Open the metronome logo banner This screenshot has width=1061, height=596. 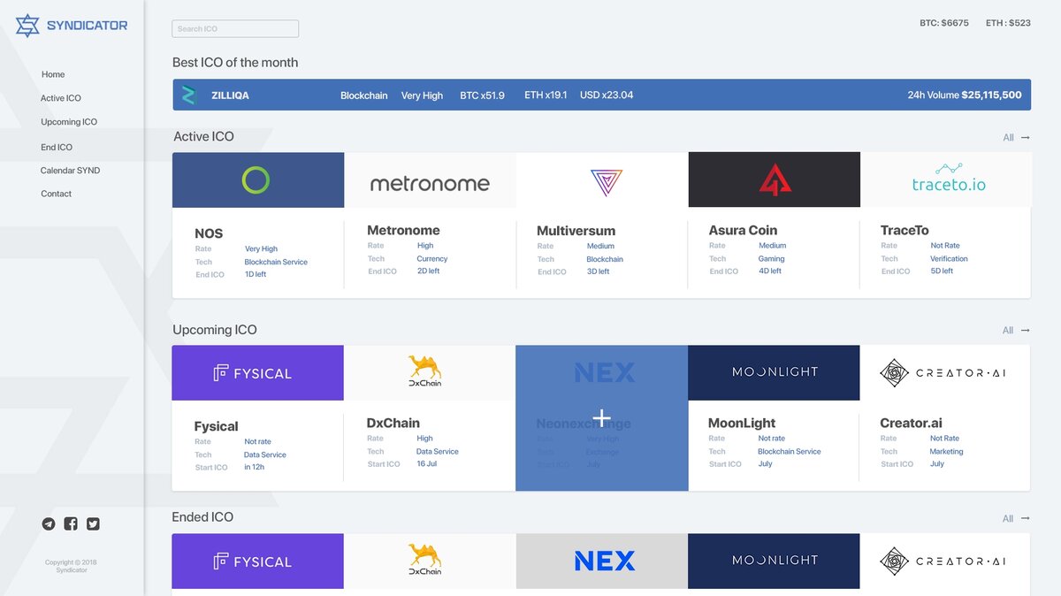click(x=430, y=180)
